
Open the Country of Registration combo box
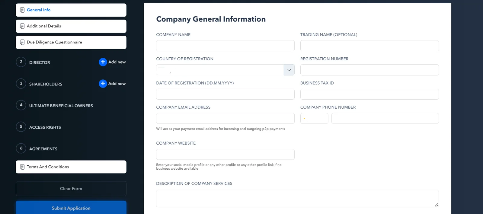coord(225,70)
